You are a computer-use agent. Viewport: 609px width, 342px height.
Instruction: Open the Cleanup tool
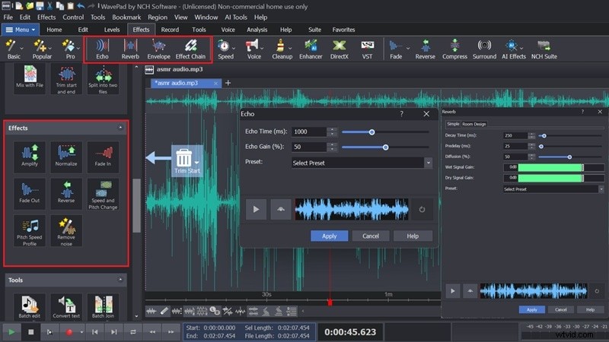pos(282,49)
